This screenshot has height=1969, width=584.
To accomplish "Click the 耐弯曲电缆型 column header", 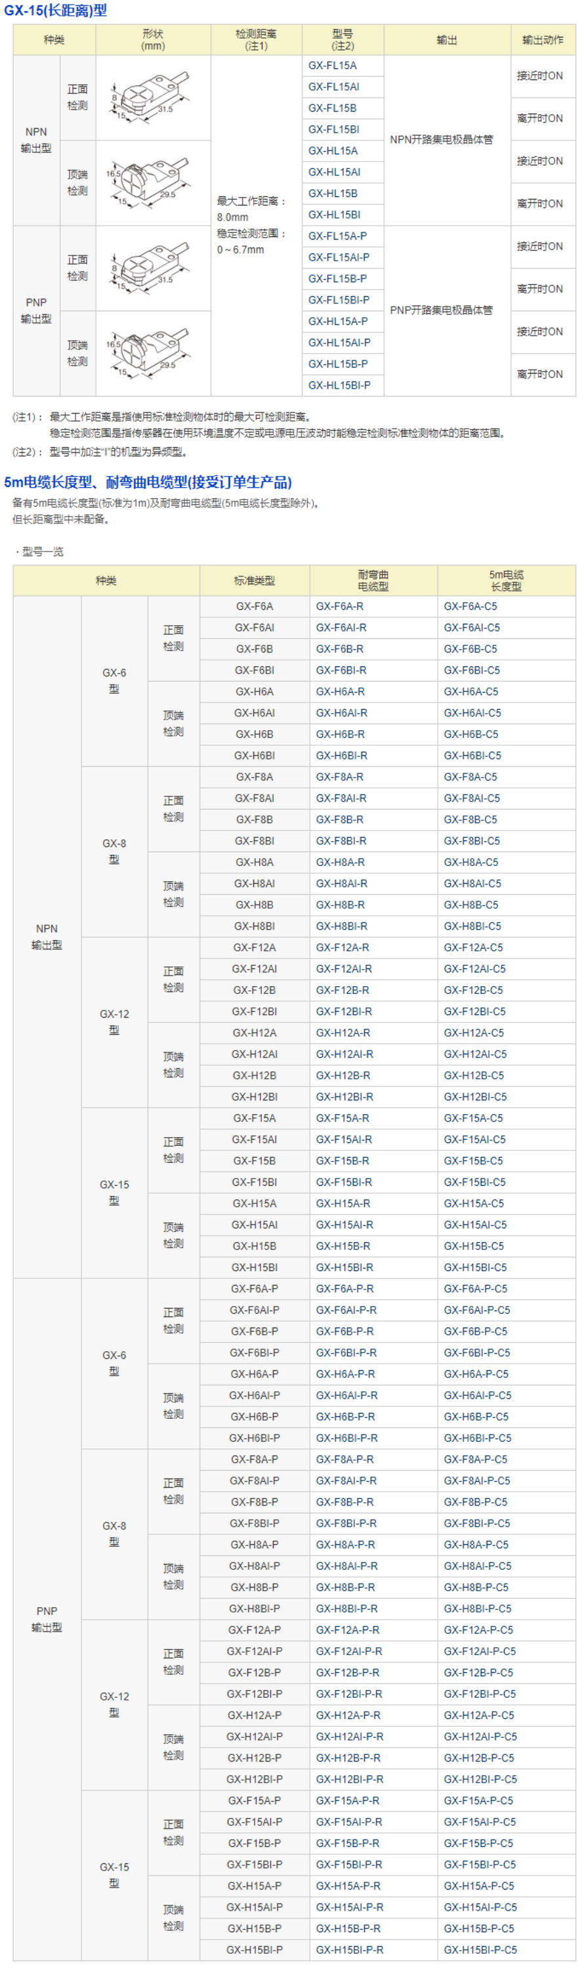I will [373, 580].
